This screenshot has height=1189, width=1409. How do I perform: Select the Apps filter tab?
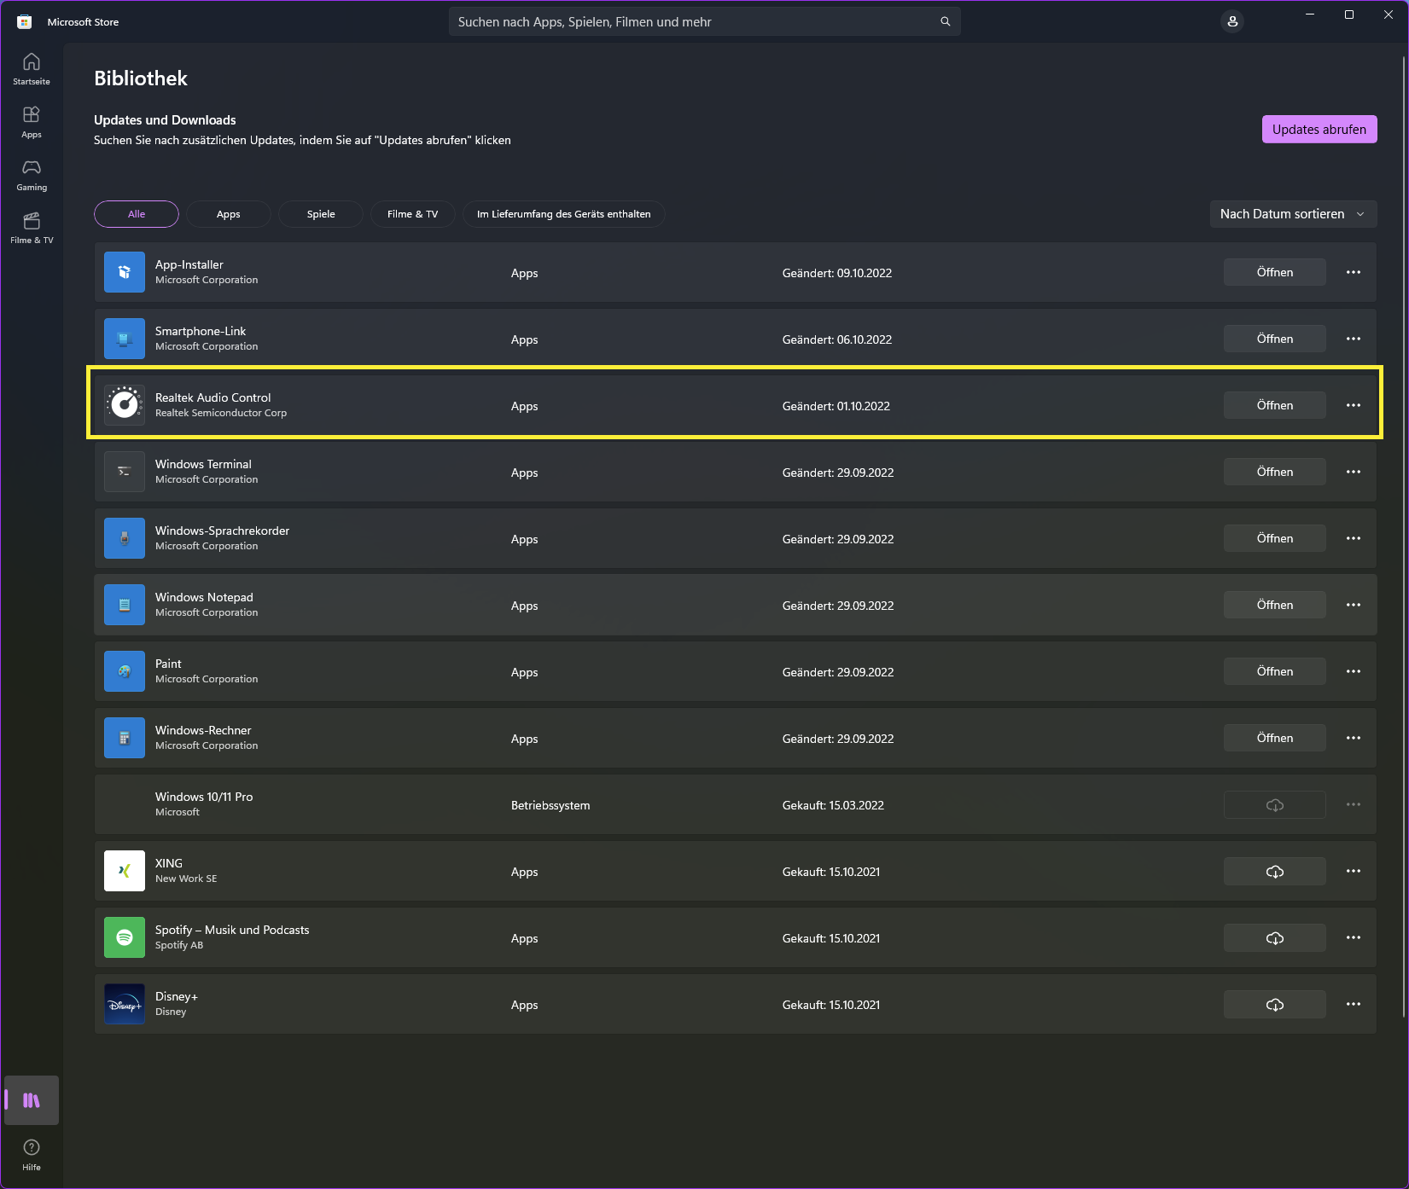[229, 214]
